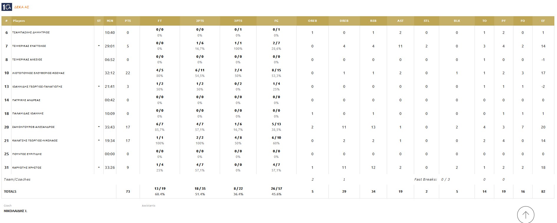Click coach name ΝΙΚΟΛΑΙΔΗΣ Ι.
The height and width of the screenshot is (223, 557).
15,211
